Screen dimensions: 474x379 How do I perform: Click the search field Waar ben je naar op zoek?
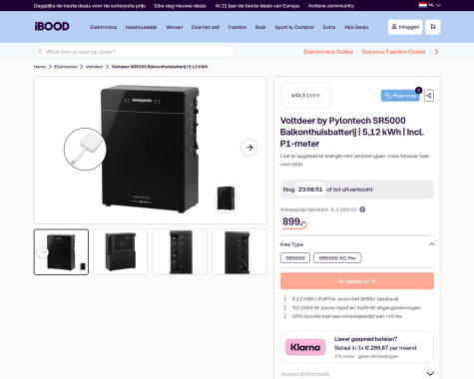pyautogui.click(x=134, y=52)
